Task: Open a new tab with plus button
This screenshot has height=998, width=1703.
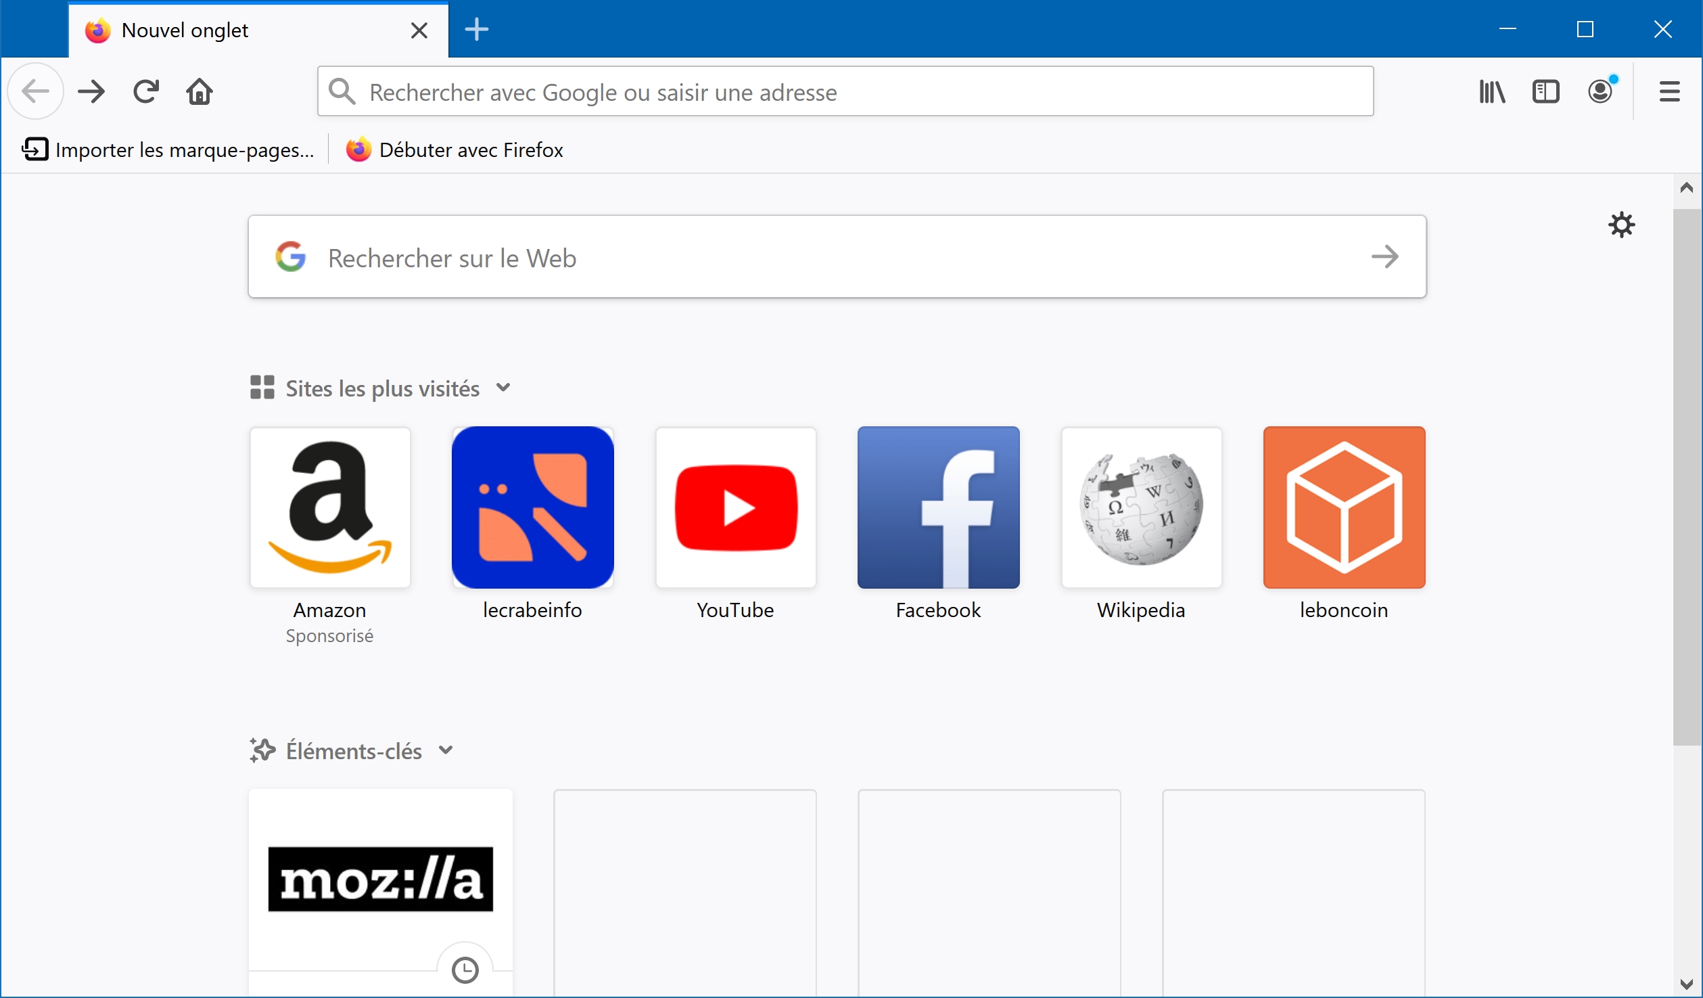Action: pos(477,29)
